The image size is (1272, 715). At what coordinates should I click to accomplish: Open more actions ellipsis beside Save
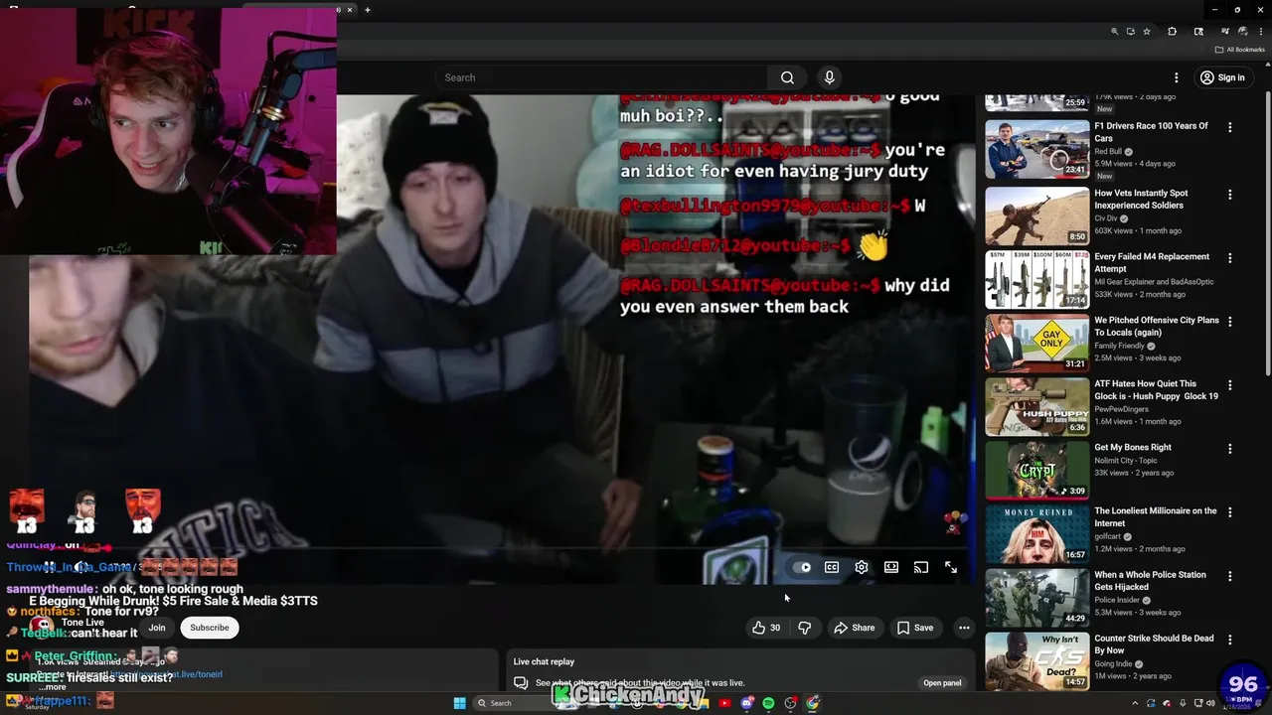pyautogui.click(x=964, y=628)
